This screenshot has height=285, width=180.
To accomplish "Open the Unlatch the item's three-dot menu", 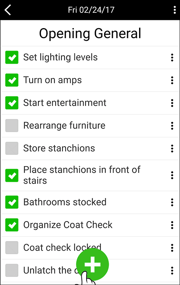I will click(172, 270).
